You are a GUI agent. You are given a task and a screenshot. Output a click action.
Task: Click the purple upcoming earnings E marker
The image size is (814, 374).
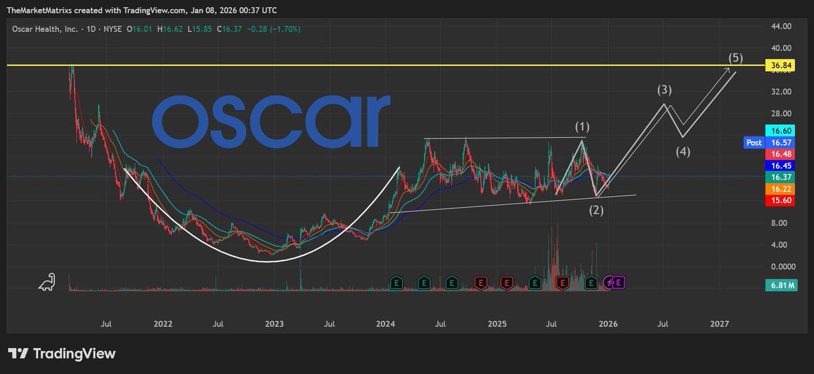[x=619, y=282]
